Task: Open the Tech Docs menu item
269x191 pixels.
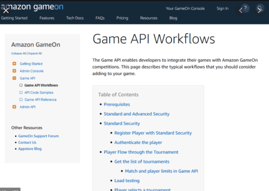Action: (75, 18)
